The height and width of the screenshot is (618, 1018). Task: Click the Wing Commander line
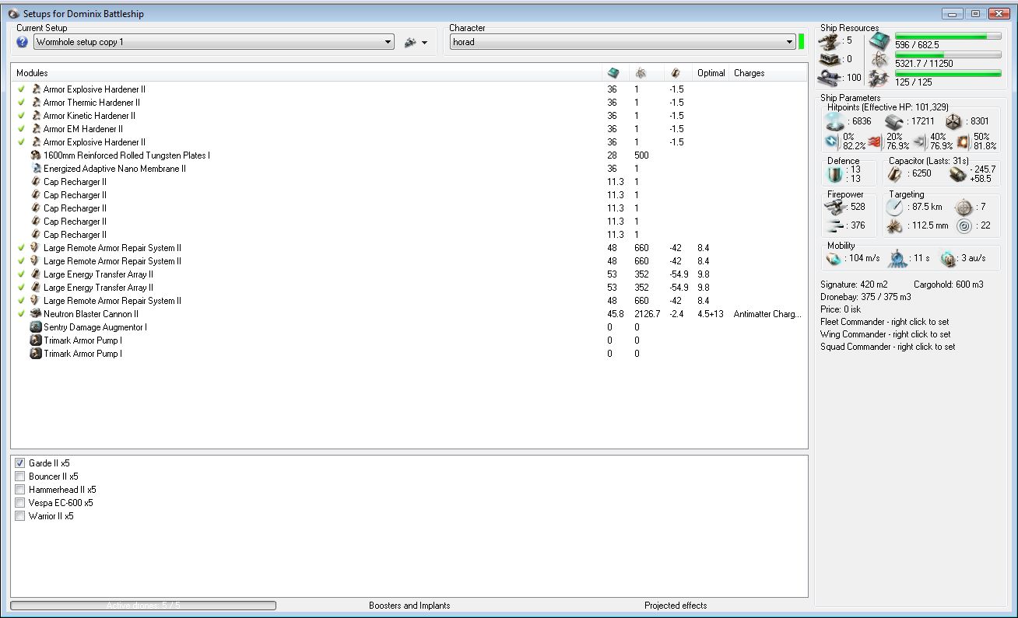point(885,334)
